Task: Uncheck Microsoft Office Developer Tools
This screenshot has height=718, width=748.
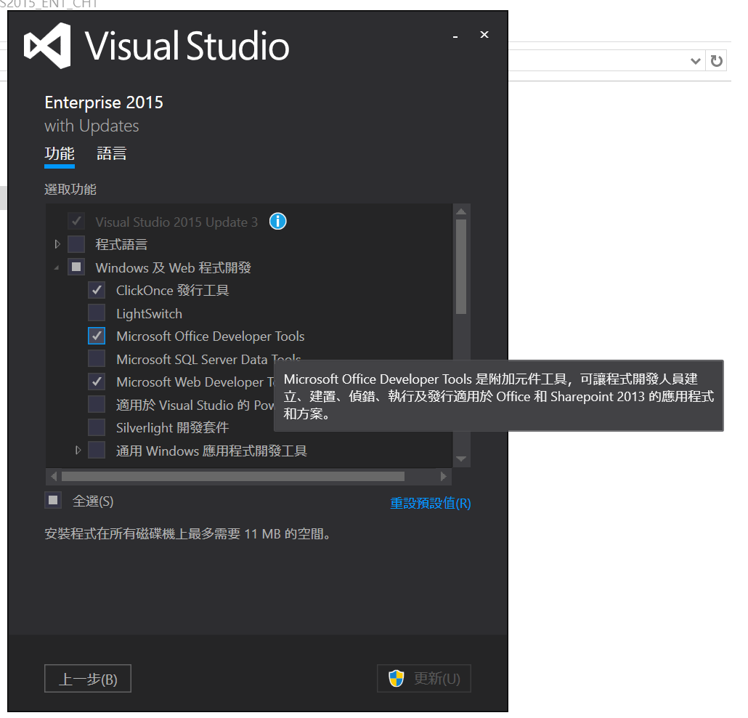Action: (97, 336)
